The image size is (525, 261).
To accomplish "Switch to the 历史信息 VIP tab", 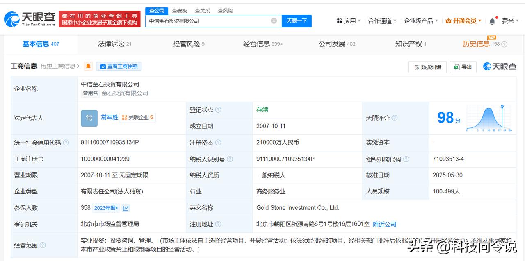I will pyautogui.click(x=481, y=44).
